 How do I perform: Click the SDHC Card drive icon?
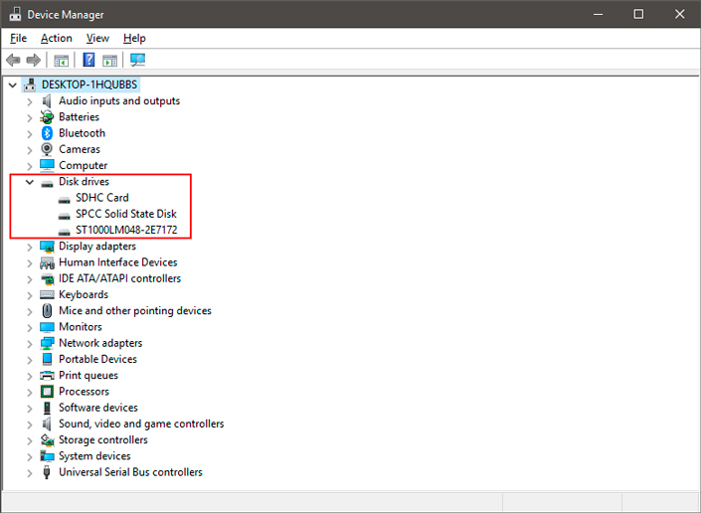click(64, 199)
